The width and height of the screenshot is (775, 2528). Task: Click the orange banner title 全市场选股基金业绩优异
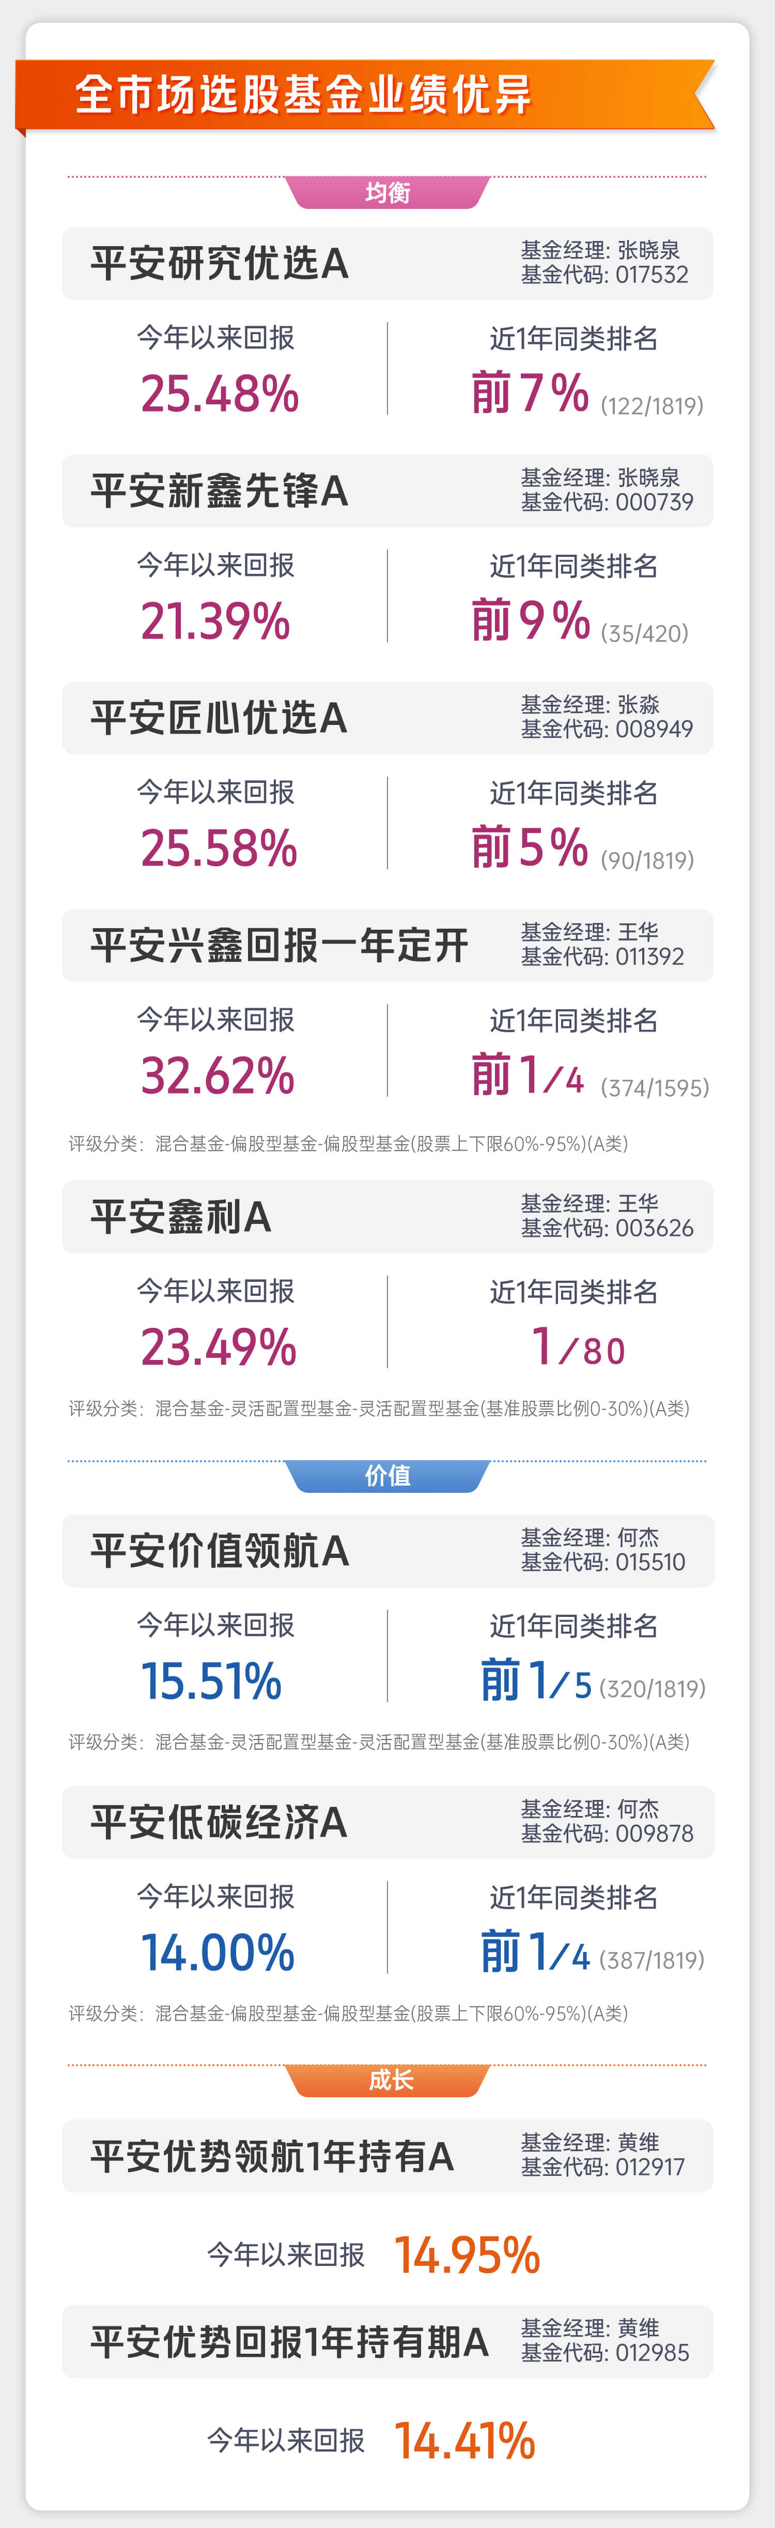pyautogui.click(x=303, y=95)
